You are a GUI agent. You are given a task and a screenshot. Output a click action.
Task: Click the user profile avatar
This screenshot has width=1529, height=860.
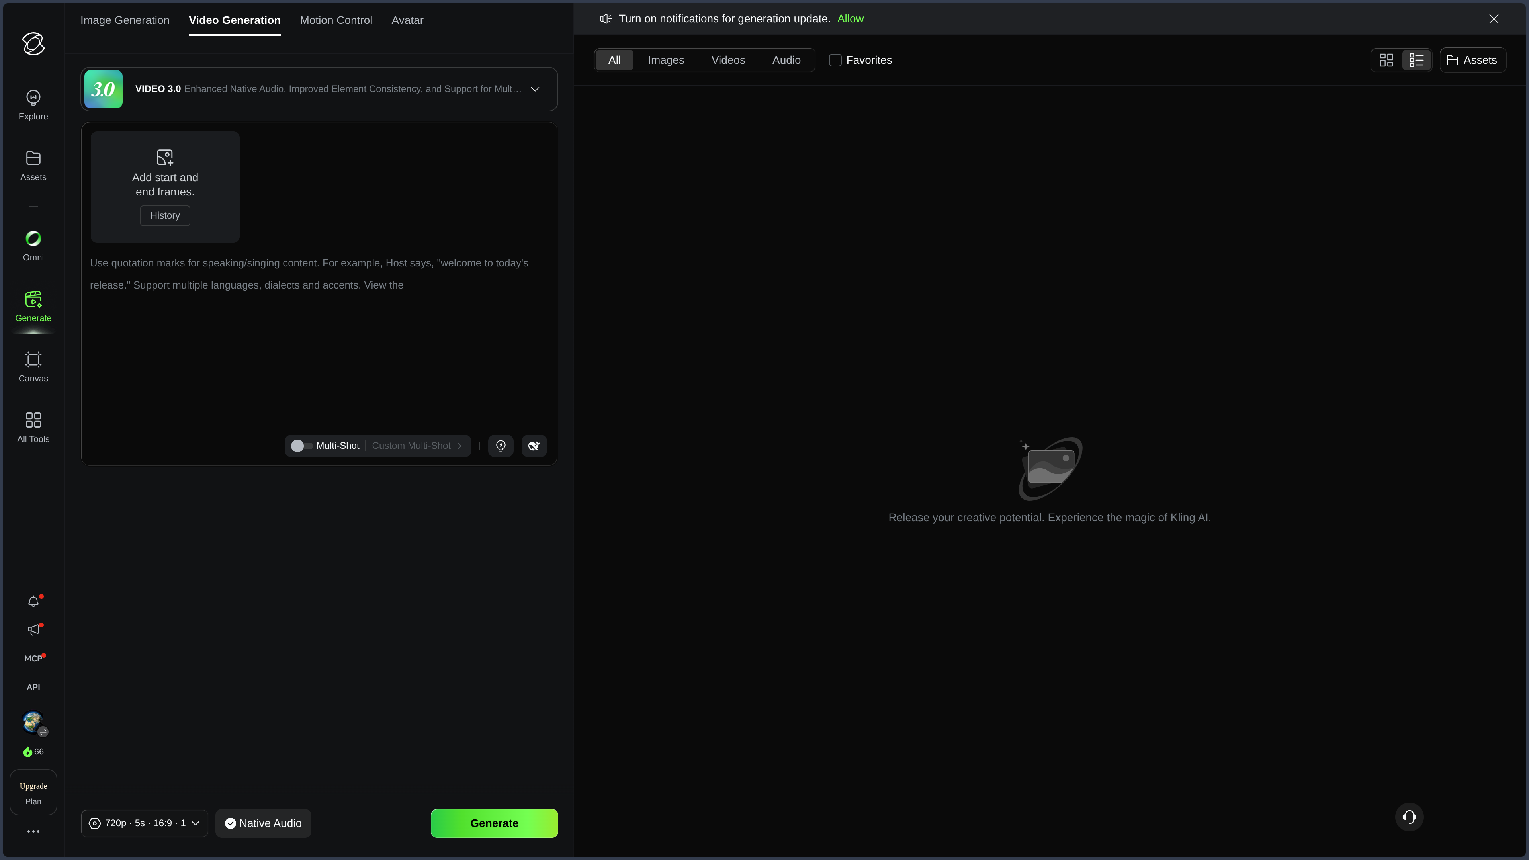point(33,722)
